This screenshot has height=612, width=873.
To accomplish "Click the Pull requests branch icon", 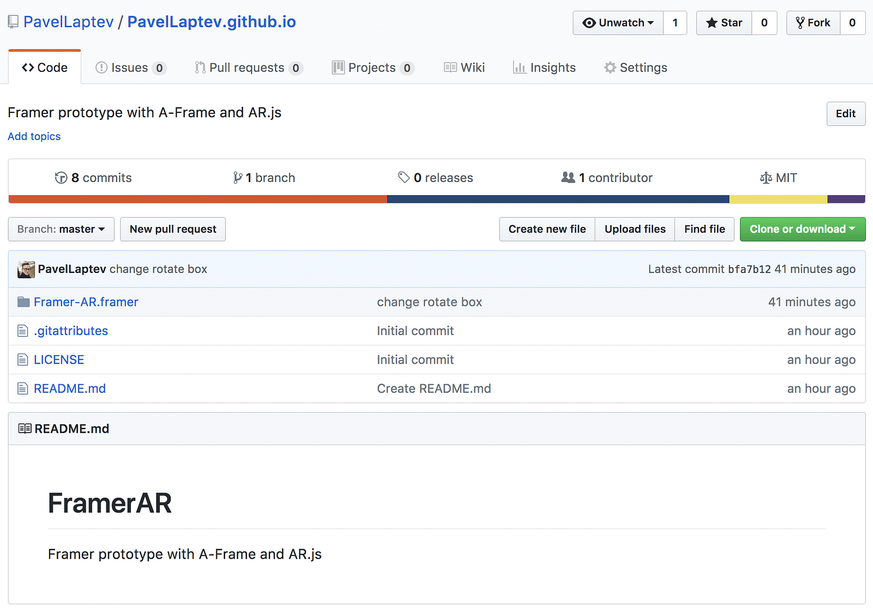I will tap(200, 68).
